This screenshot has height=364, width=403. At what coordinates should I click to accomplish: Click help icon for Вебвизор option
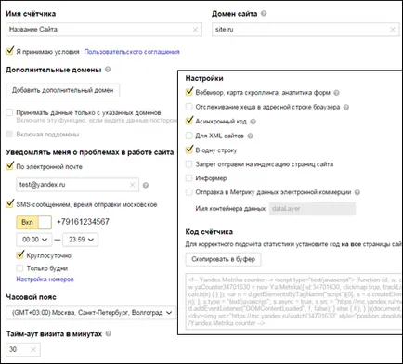click(337, 93)
